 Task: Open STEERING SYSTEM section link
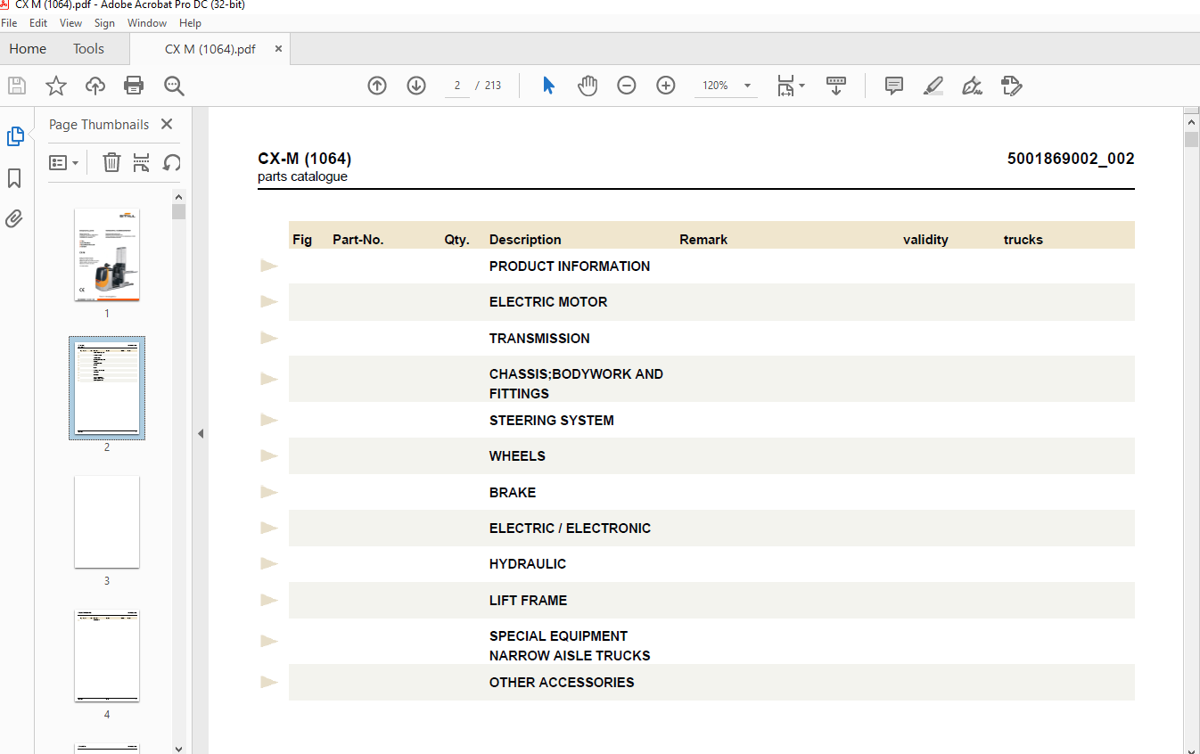552,421
